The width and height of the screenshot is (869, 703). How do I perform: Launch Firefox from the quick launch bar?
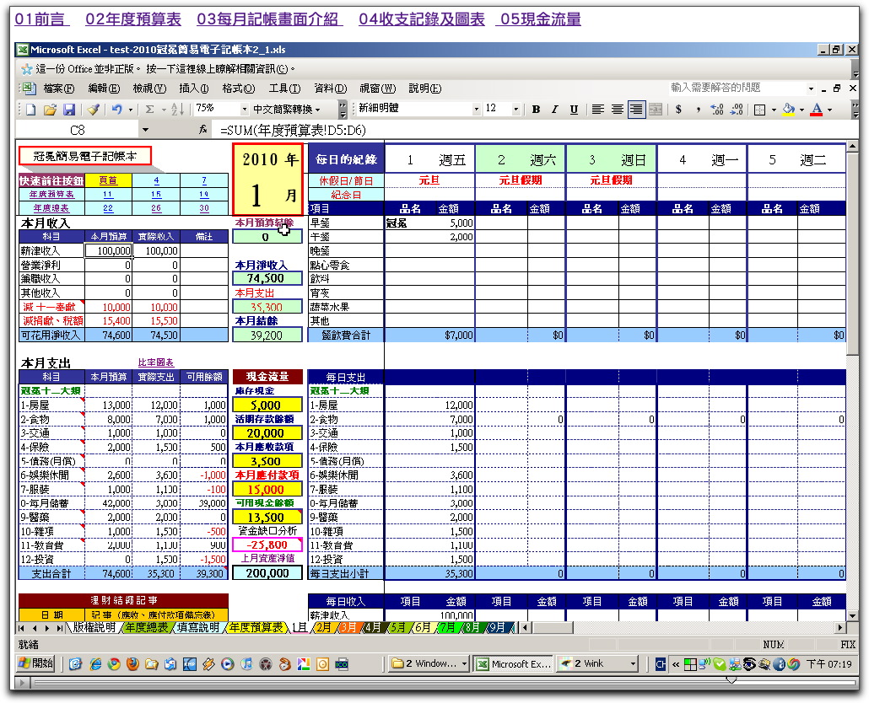[132, 663]
